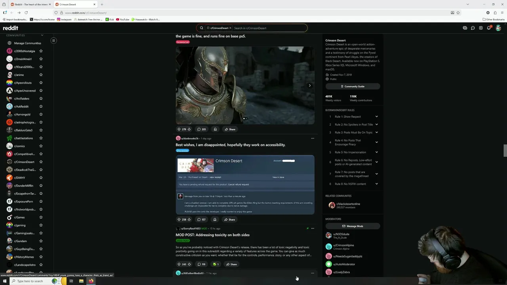Favorite r/anime with star
This screenshot has width=507, height=285.
pyautogui.click(x=41, y=75)
